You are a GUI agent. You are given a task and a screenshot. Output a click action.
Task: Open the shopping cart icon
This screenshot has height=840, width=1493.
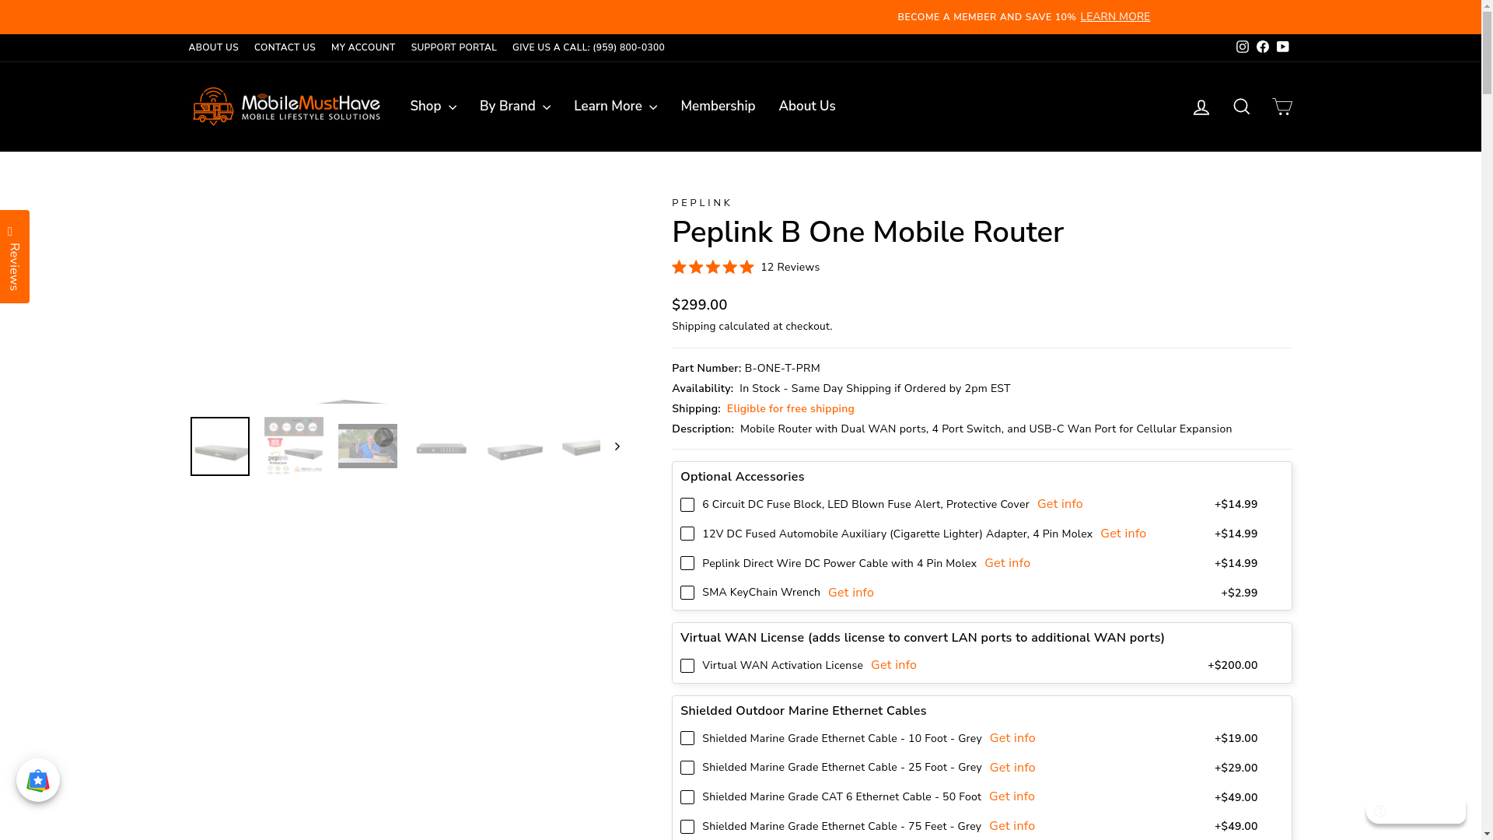coord(1281,107)
